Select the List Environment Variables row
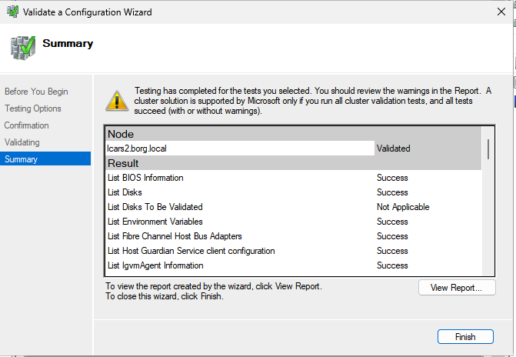This screenshot has height=357, width=516. tap(294, 222)
